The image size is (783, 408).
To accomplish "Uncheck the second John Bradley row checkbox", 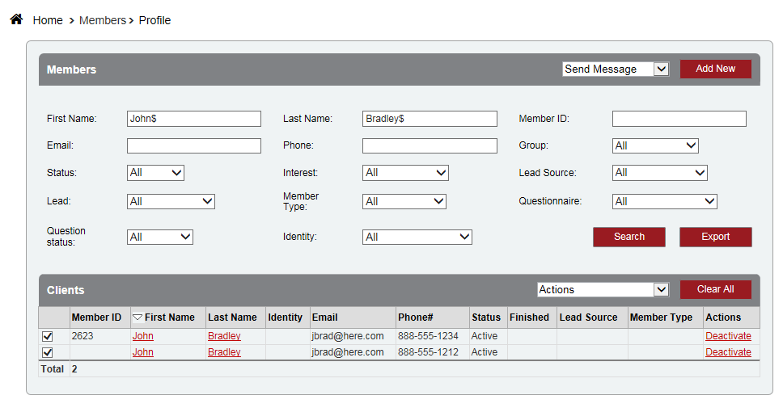I will pyautogui.click(x=48, y=352).
